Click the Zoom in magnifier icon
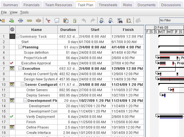Image resolution: width=184 pixels, height=137 pixels. click(102, 21)
